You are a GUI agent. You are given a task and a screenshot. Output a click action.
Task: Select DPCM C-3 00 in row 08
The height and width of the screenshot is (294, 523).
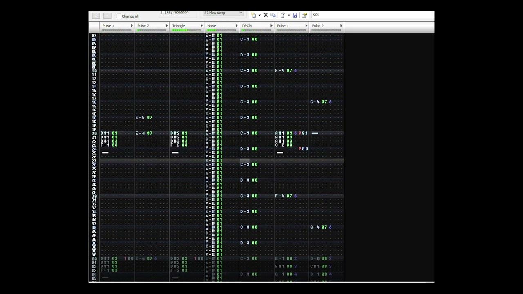coord(249,39)
